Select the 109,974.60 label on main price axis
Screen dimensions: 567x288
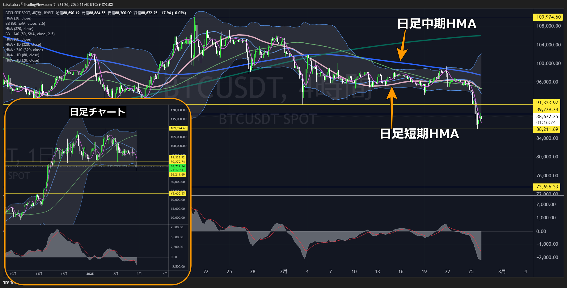[x=548, y=17]
